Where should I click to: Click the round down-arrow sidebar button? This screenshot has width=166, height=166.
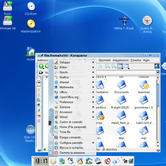coord(39,83)
